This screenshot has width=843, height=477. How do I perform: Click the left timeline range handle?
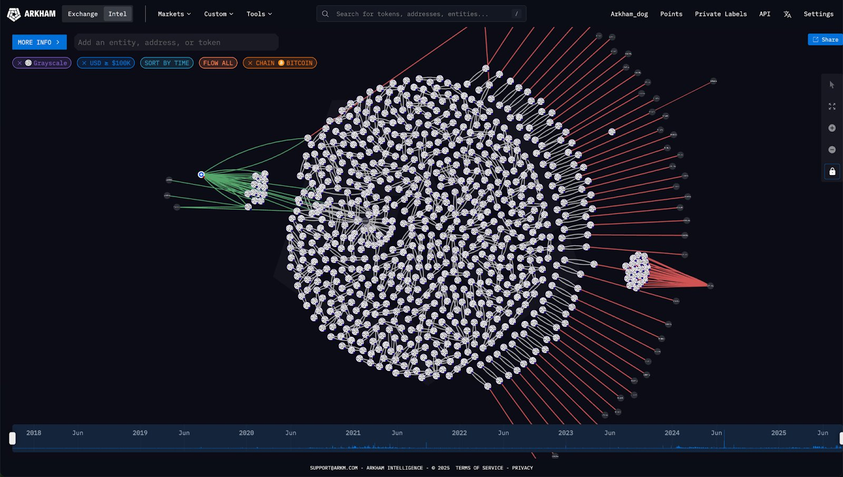13,439
